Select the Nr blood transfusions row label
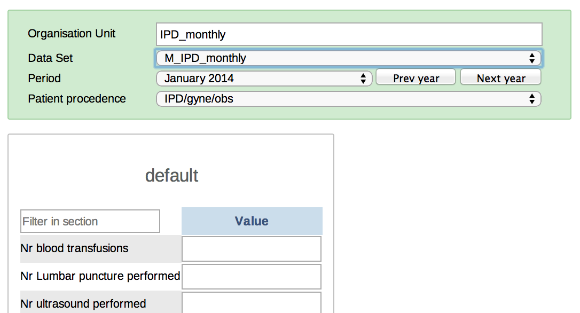Viewport: 580px width, 313px height. click(74, 248)
